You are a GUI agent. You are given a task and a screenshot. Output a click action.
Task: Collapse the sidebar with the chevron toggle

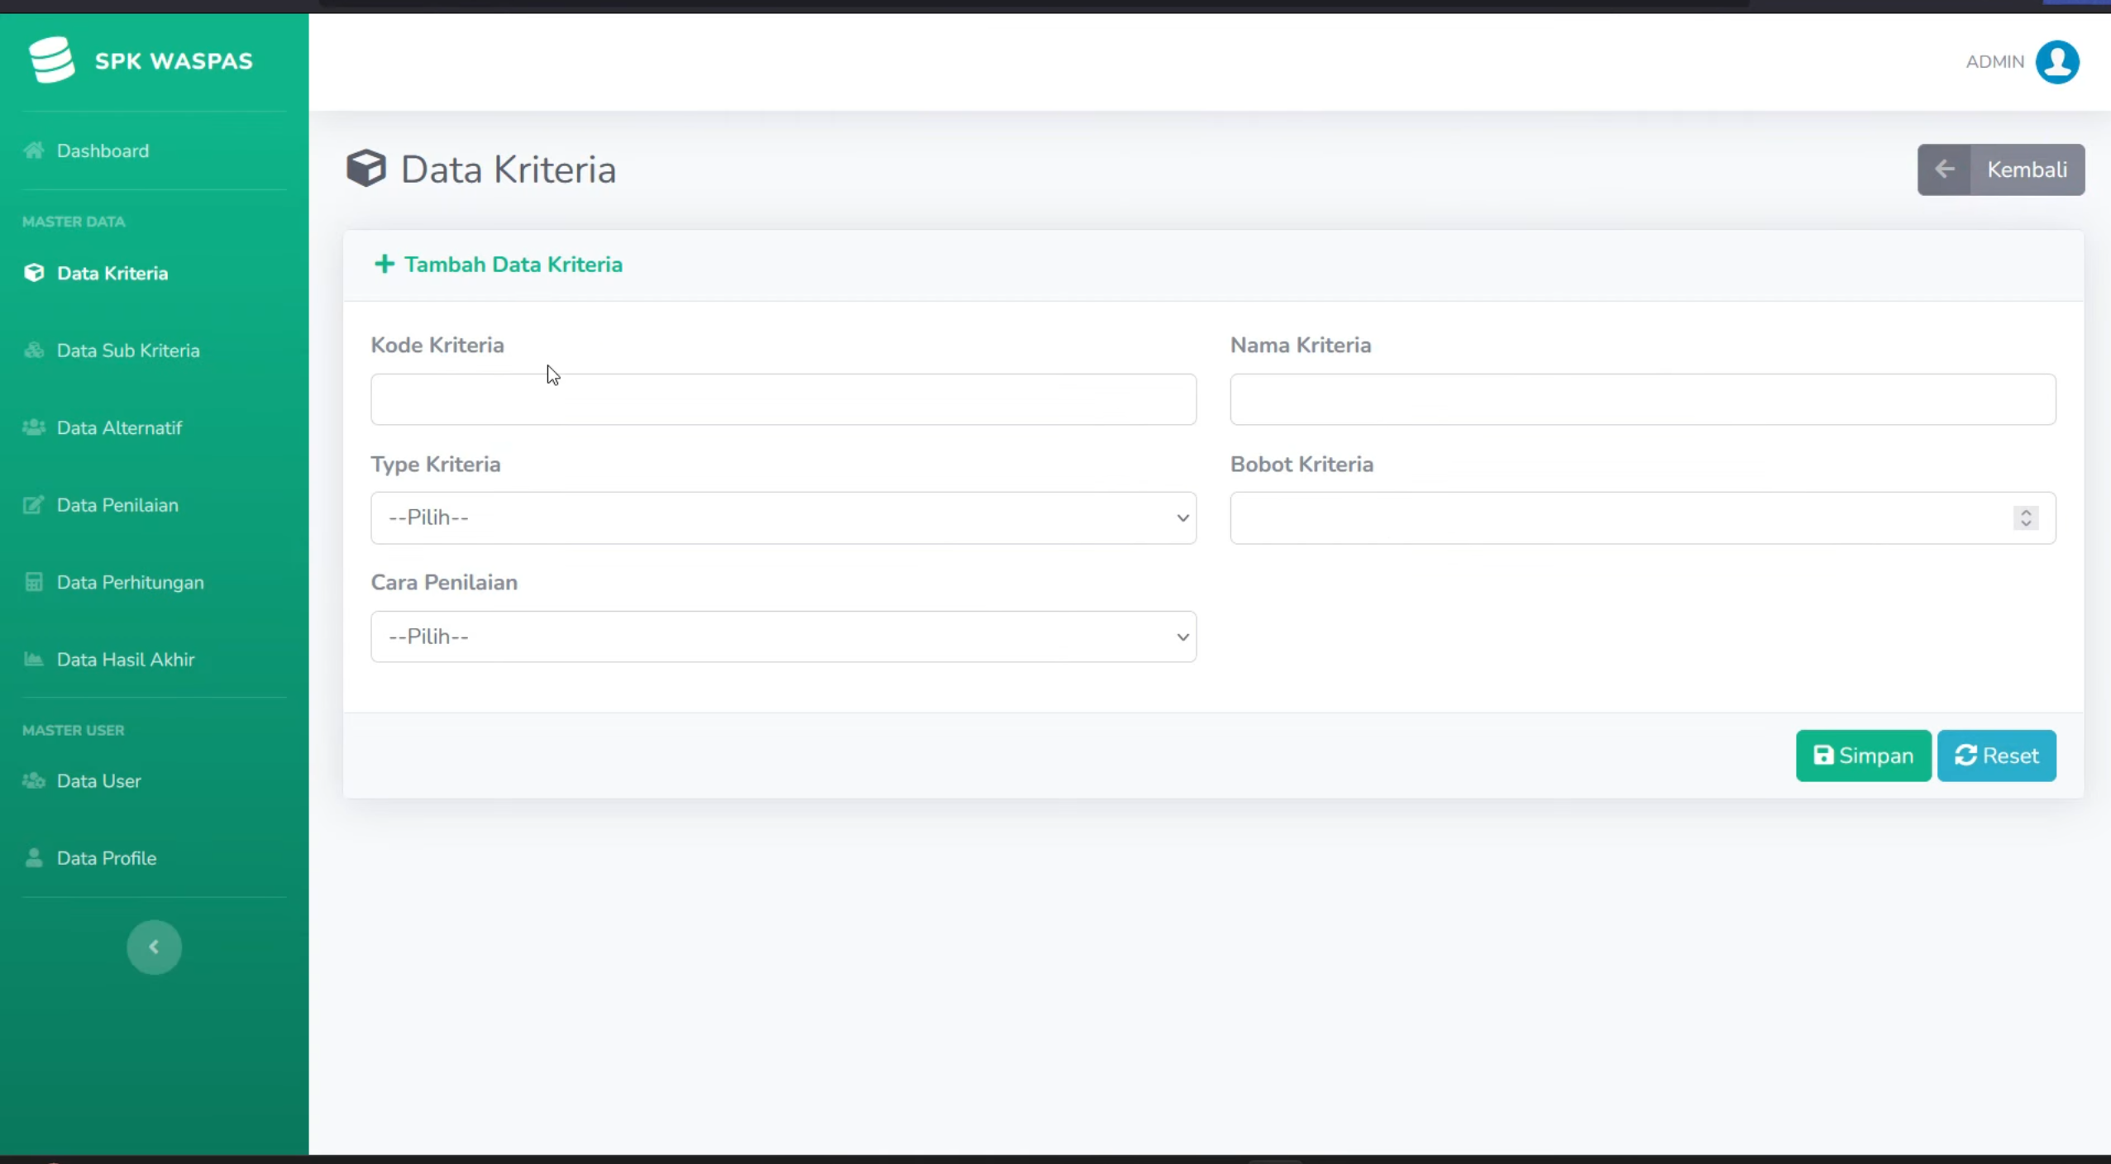point(154,947)
